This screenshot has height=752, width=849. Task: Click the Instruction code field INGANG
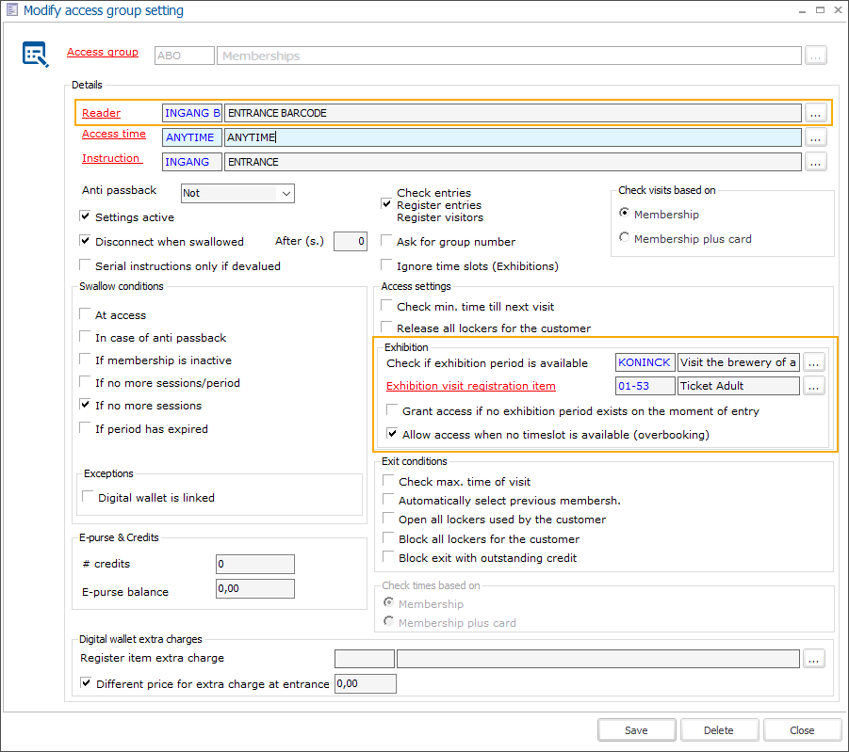192,162
